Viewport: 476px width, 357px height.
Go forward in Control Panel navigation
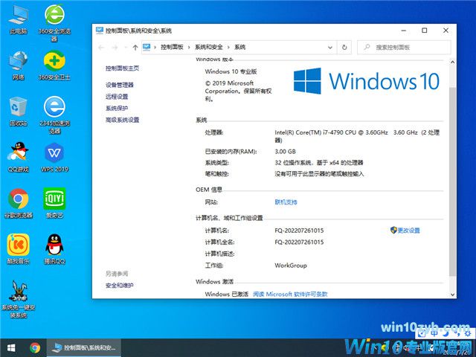point(115,48)
